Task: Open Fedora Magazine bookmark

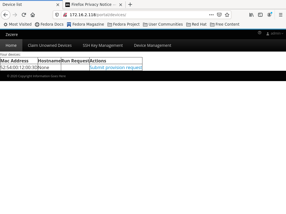Action: (x=85, y=25)
